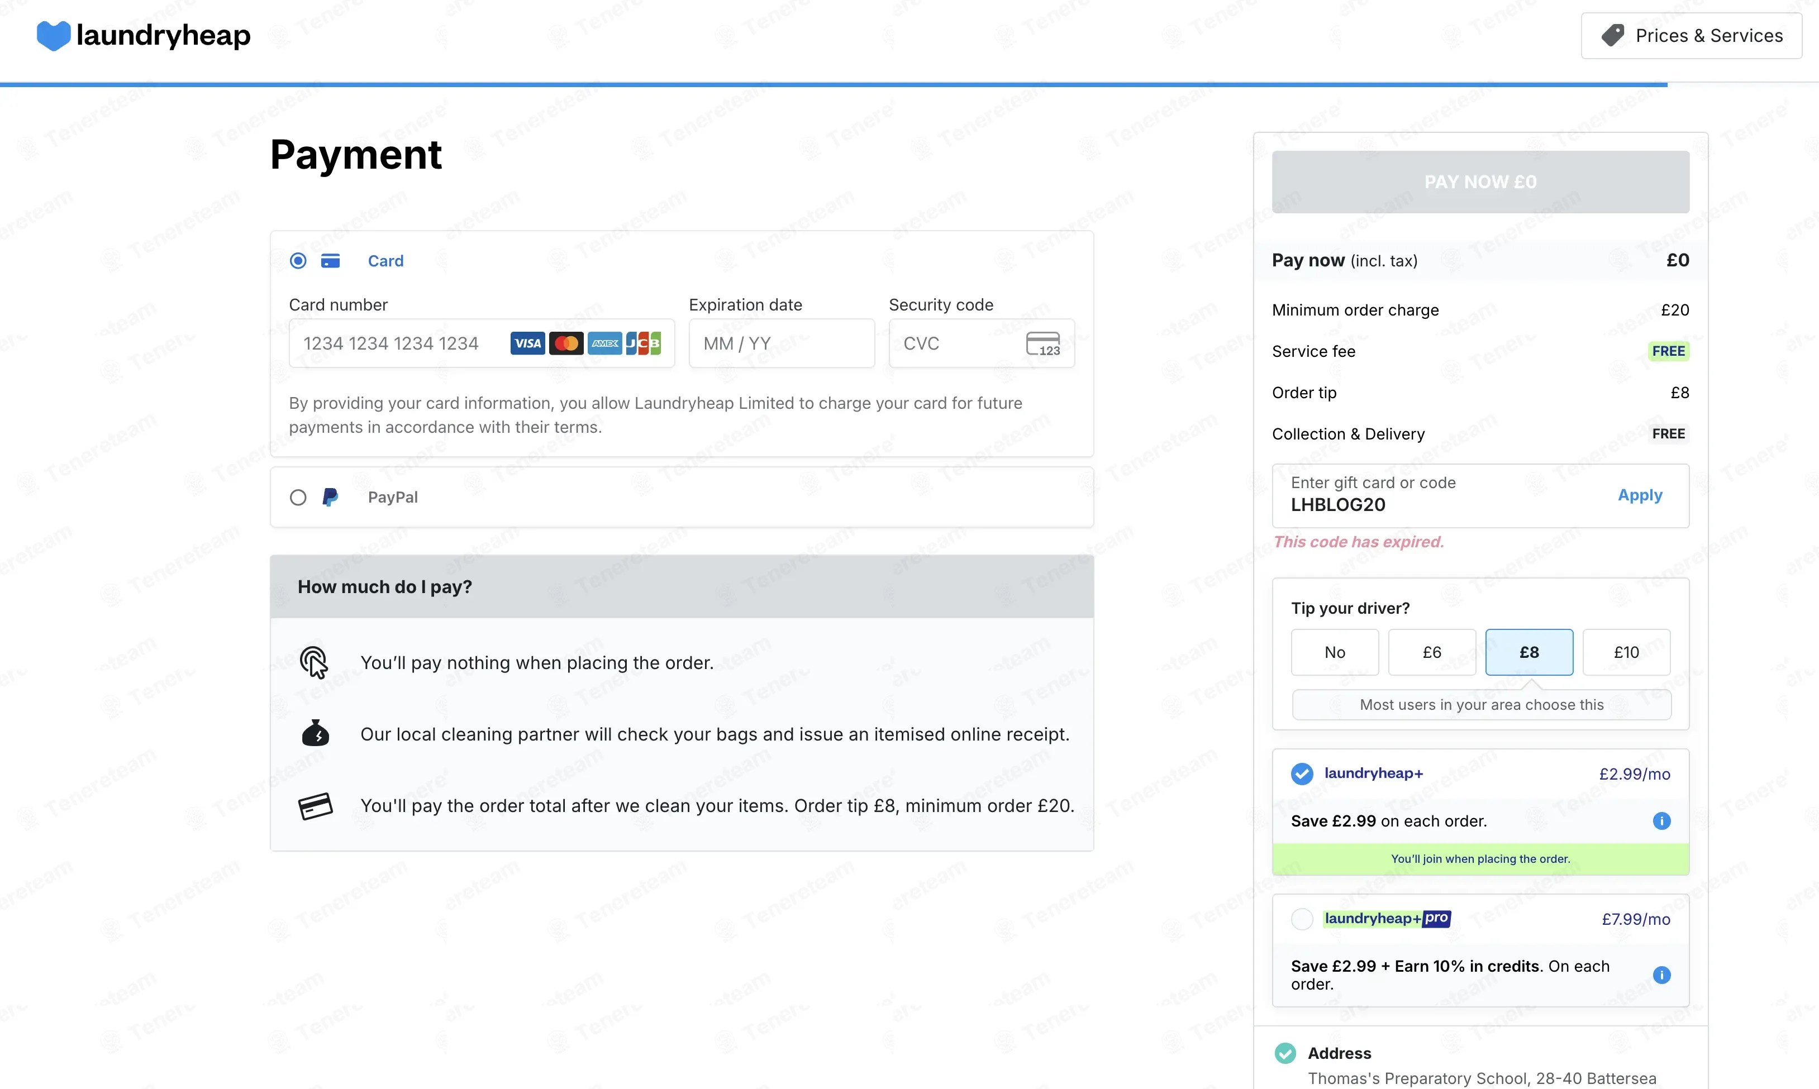This screenshot has height=1089, width=1819.
Task: Click the PayPal logo icon
Action: tap(330, 497)
